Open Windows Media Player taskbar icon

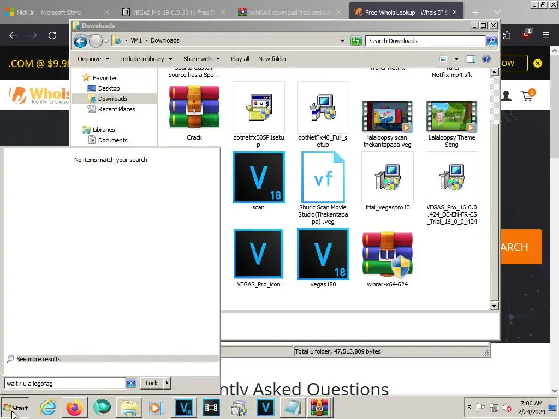[156, 407]
